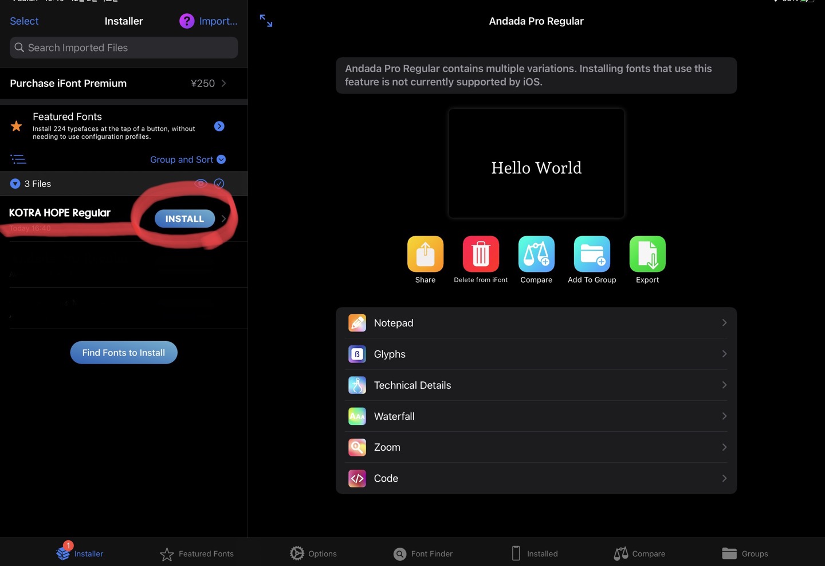This screenshot has height=566, width=825.
Task: Open the Featured Fonts blue chevron
Action: [x=219, y=126]
